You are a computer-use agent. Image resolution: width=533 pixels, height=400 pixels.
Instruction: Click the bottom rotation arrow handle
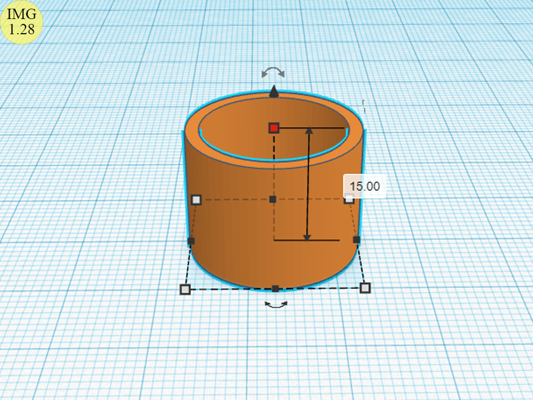pos(276,304)
